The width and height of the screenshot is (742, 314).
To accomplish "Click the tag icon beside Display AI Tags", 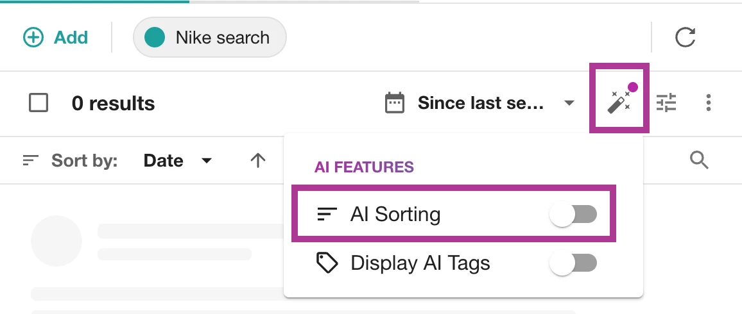I will click(x=327, y=263).
